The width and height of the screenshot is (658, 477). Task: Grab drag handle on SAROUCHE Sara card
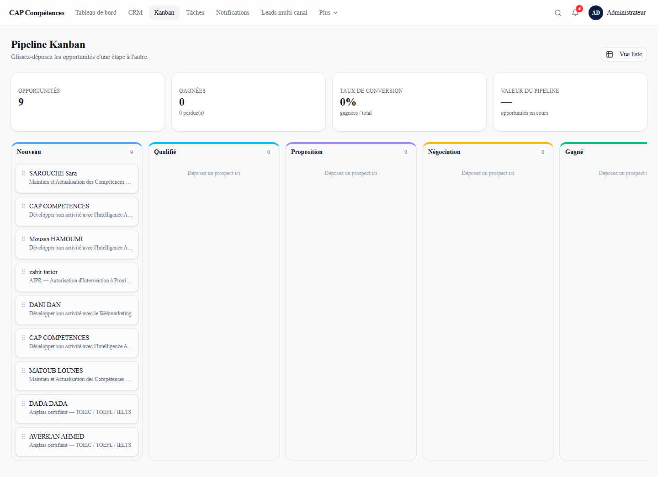pos(23,173)
